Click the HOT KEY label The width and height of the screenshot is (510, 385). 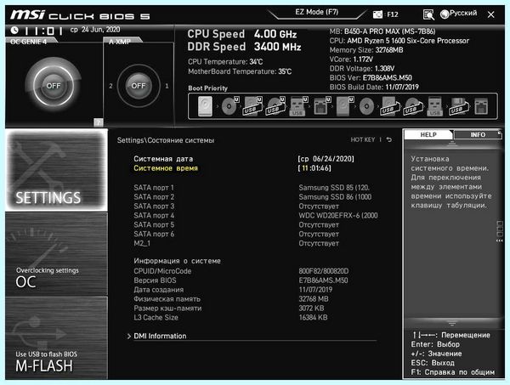coord(363,139)
